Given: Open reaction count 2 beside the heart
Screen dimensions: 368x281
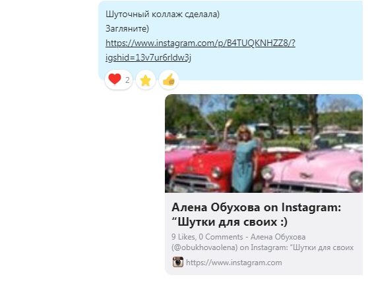Looking at the screenshot, I should click(127, 80).
